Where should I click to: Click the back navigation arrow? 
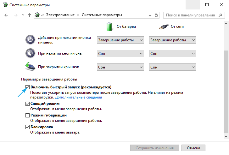click(6, 15)
